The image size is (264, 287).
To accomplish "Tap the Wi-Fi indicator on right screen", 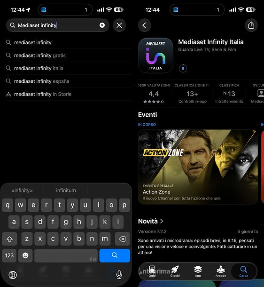I will click(241, 9).
